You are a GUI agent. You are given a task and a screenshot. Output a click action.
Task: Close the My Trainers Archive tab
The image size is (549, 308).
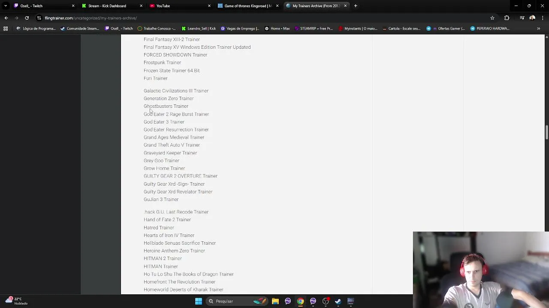(345, 6)
